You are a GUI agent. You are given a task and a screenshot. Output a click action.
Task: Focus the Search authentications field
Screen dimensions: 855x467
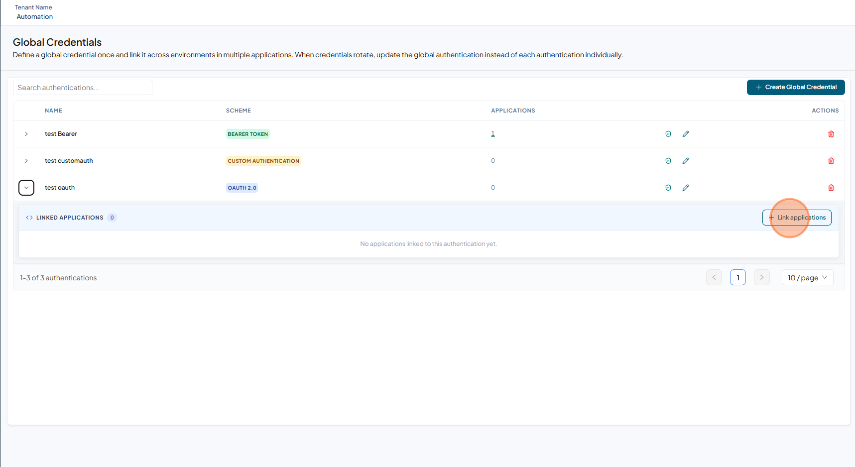[x=83, y=88]
